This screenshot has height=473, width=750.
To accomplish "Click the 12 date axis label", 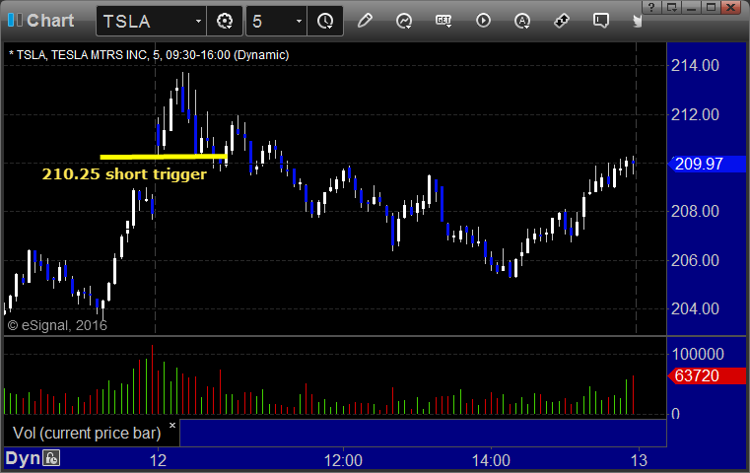I will point(158,460).
